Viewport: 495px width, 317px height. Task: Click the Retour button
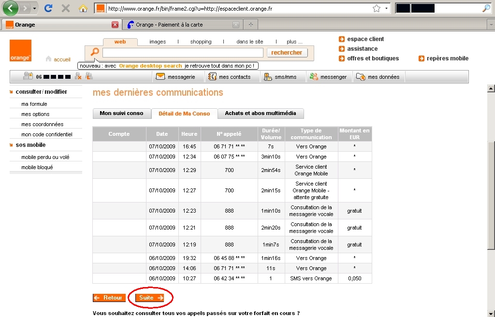(109, 298)
